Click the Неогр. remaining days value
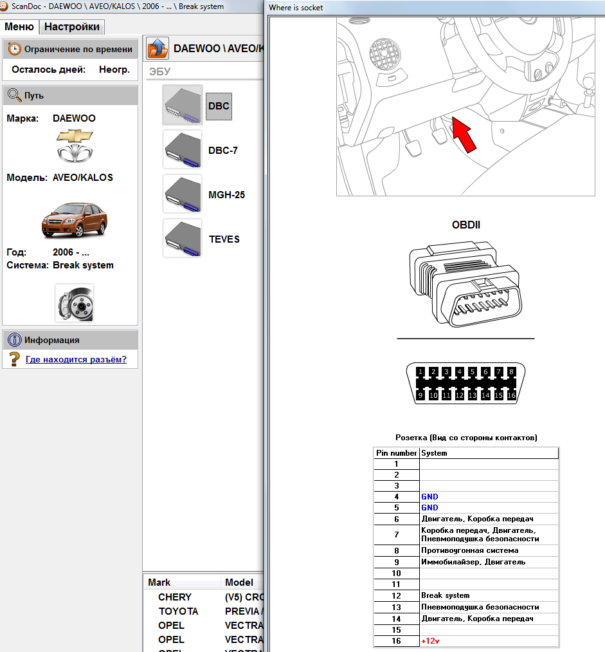Screen dimensions: 605x652 click(x=114, y=70)
